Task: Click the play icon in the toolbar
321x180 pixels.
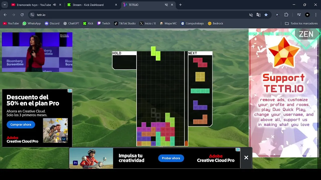Action: coord(277,15)
